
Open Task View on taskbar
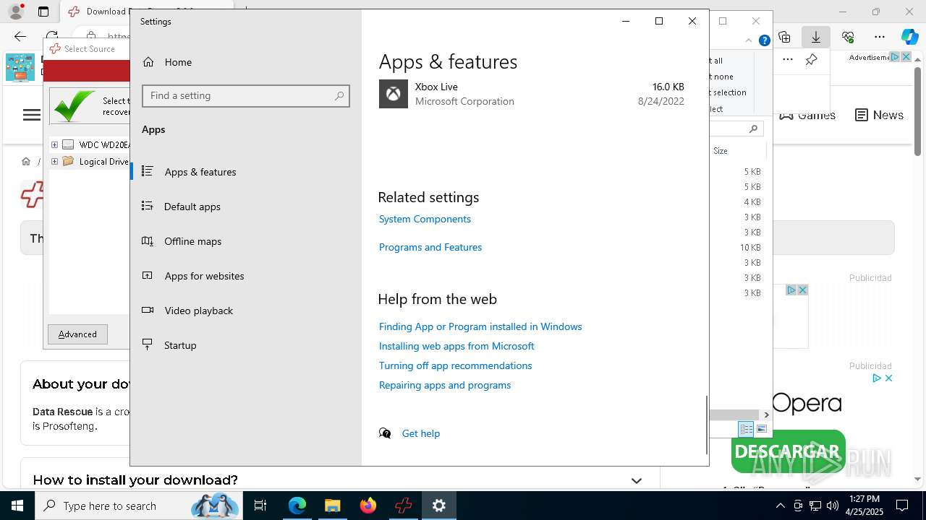tap(260, 506)
